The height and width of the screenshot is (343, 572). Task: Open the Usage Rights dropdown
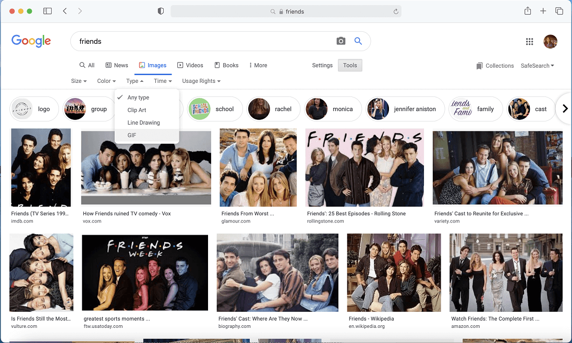pyautogui.click(x=201, y=81)
